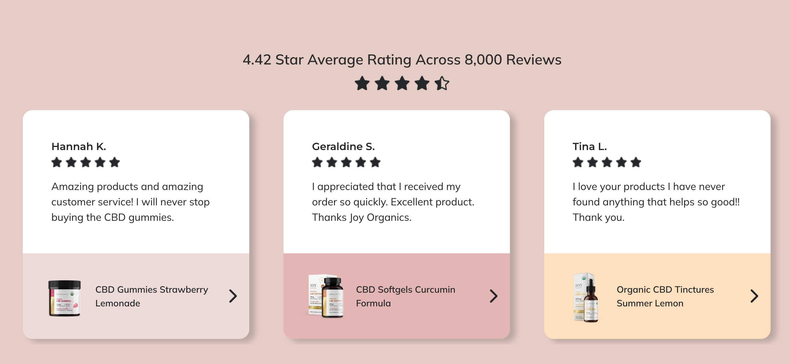Image resolution: width=790 pixels, height=364 pixels.
Task: Click Hannah K.'s review text about gummies
Action: (x=130, y=202)
